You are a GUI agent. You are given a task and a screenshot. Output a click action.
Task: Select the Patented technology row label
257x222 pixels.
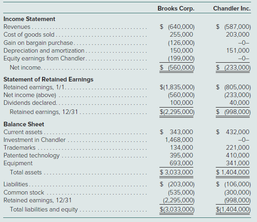point(32,156)
